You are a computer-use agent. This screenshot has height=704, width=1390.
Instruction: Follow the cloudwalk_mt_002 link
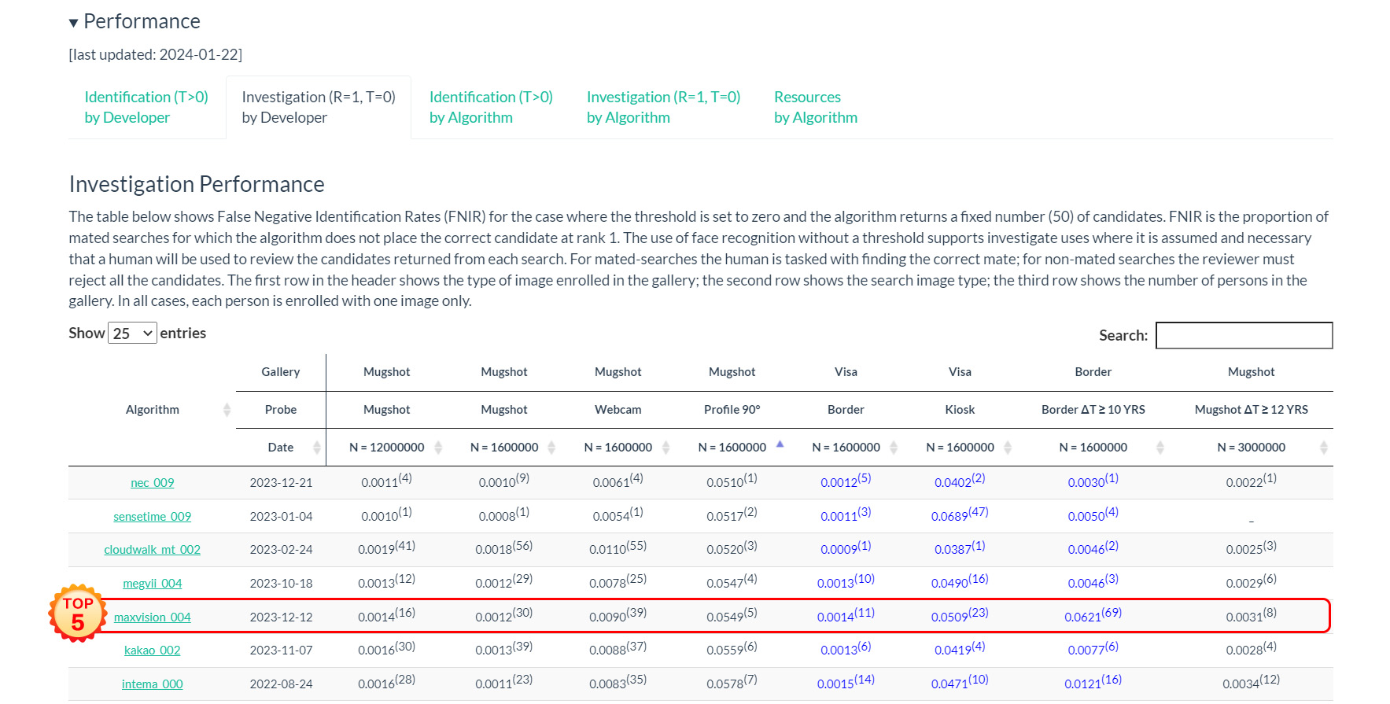(x=152, y=550)
